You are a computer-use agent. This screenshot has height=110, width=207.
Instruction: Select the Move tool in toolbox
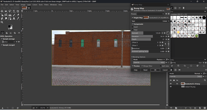(2, 11)
